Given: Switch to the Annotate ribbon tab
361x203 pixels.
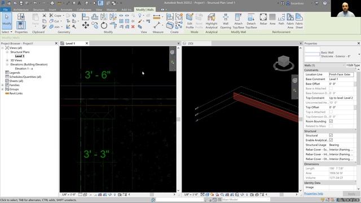Looking at the screenshot, I should [67, 10].
